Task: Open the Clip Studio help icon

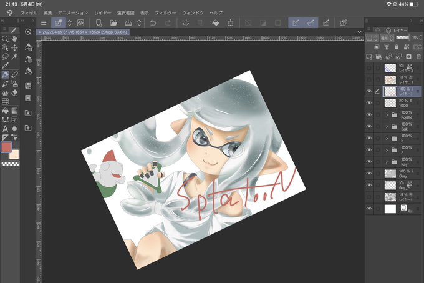Action: click(344, 23)
